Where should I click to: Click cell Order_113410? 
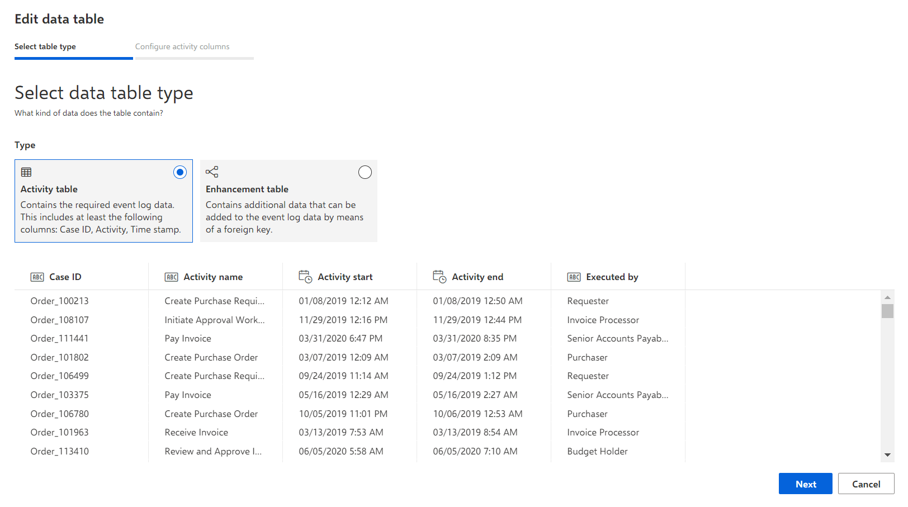click(60, 452)
